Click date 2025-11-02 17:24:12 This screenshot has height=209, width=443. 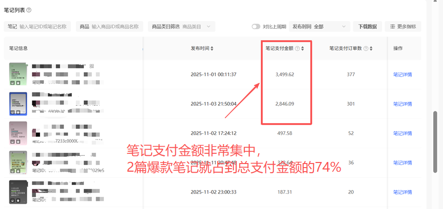click(x=214, y=133)
